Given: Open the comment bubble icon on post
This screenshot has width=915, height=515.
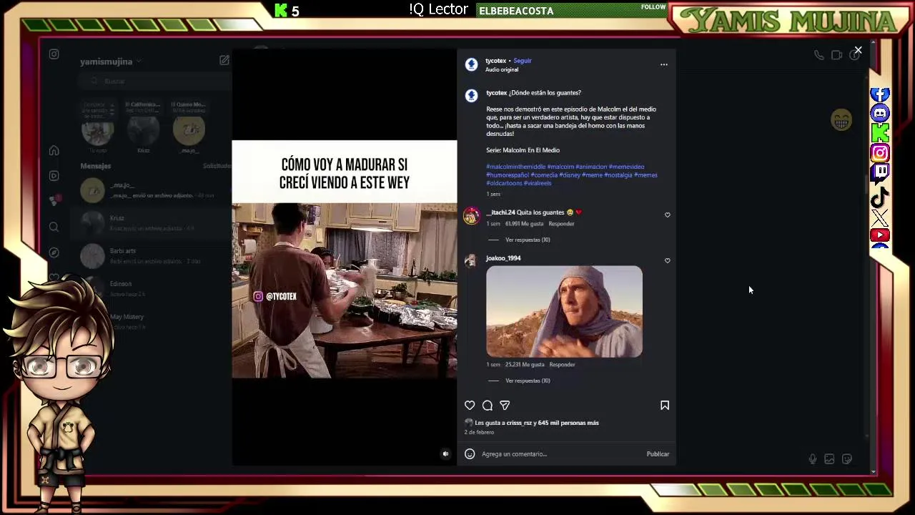Looking at the screenshot, I should pyautogui.click(x=488, y=406).
